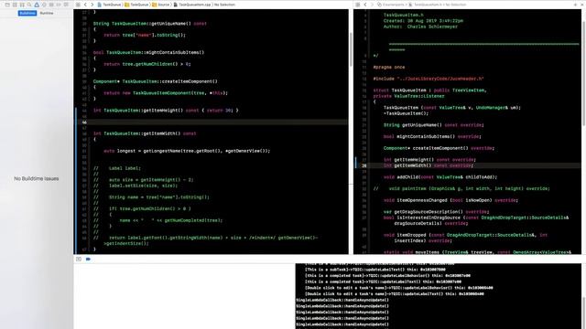The height and width of the screenshot is (329, 586).
Task: Open the Debug navigator icon
Action: pos(51,5)
